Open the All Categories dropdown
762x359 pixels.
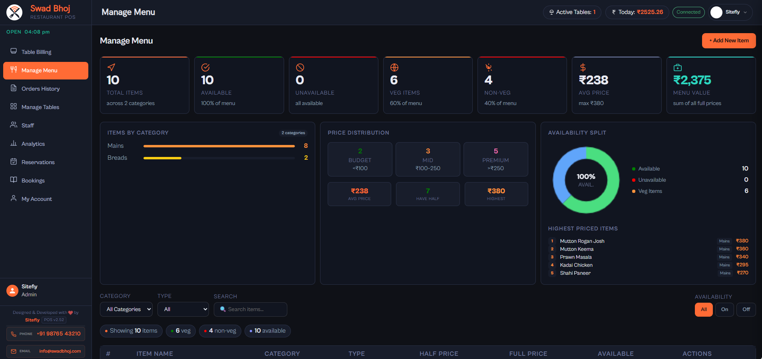tap(126, 309)
